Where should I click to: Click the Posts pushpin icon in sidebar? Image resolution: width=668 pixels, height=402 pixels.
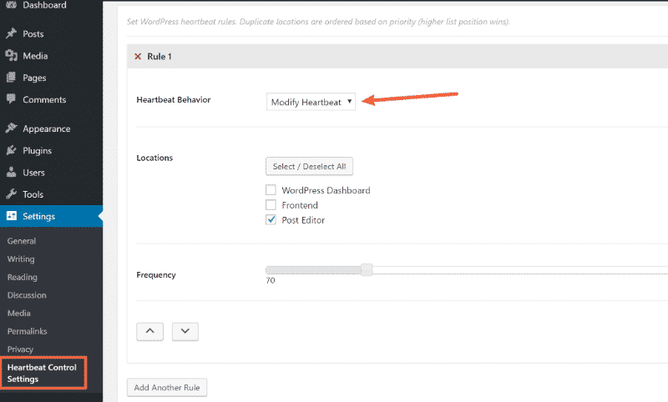(x=11, y=34)
